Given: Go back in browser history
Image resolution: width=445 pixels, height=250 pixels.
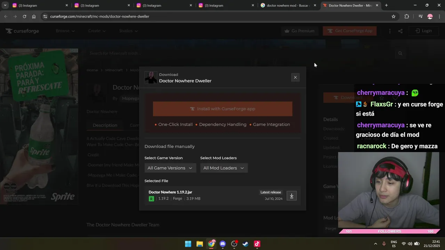Looking at the screenshot, I should pos(6,16).
